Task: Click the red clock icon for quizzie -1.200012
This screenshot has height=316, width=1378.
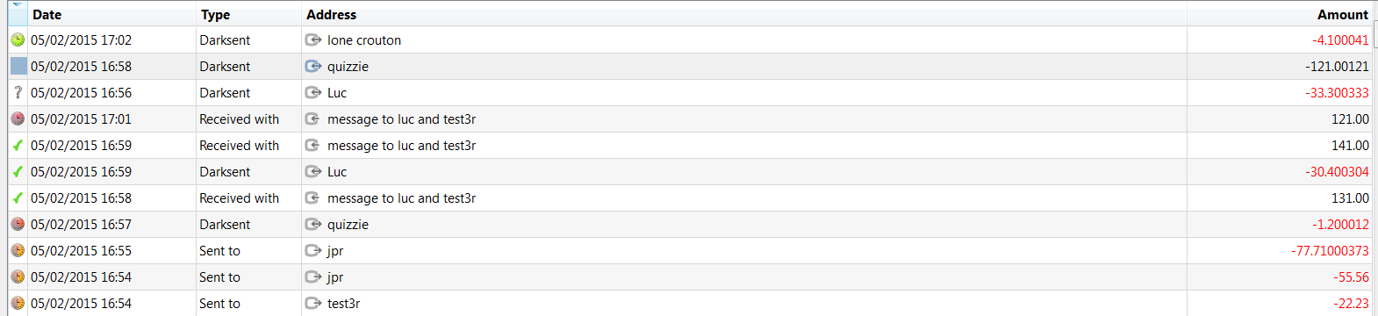Action: click(x=18, y=224)
